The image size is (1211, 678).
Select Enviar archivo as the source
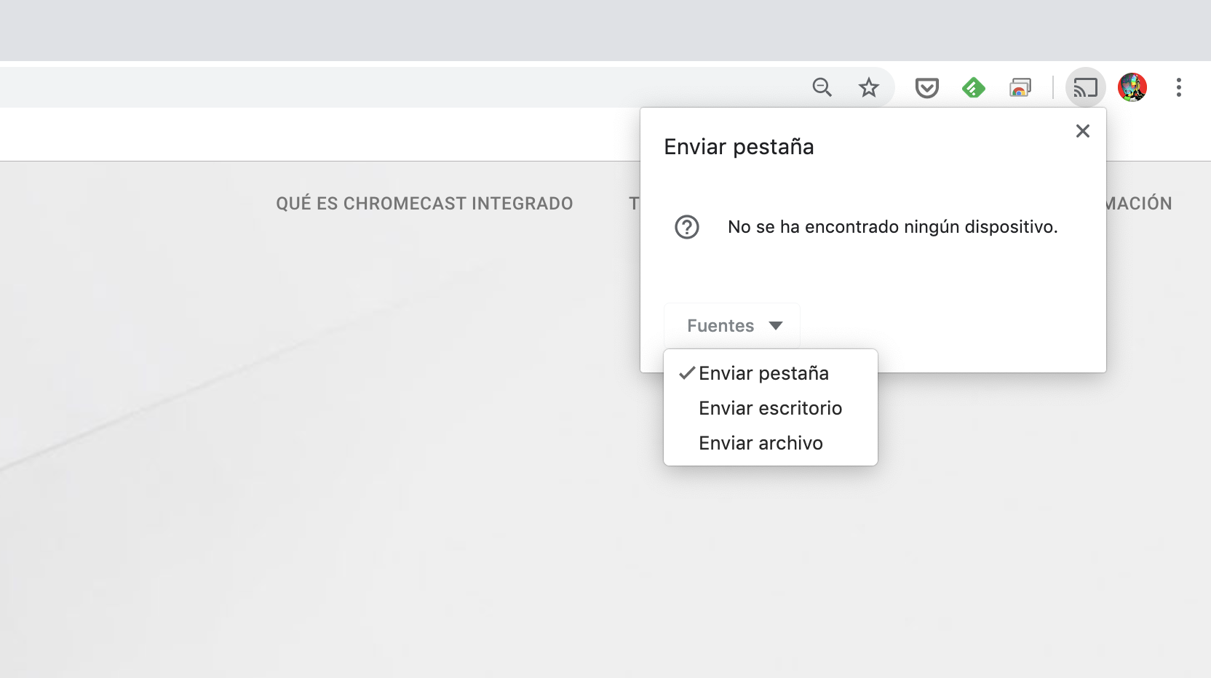click(761, 443)
